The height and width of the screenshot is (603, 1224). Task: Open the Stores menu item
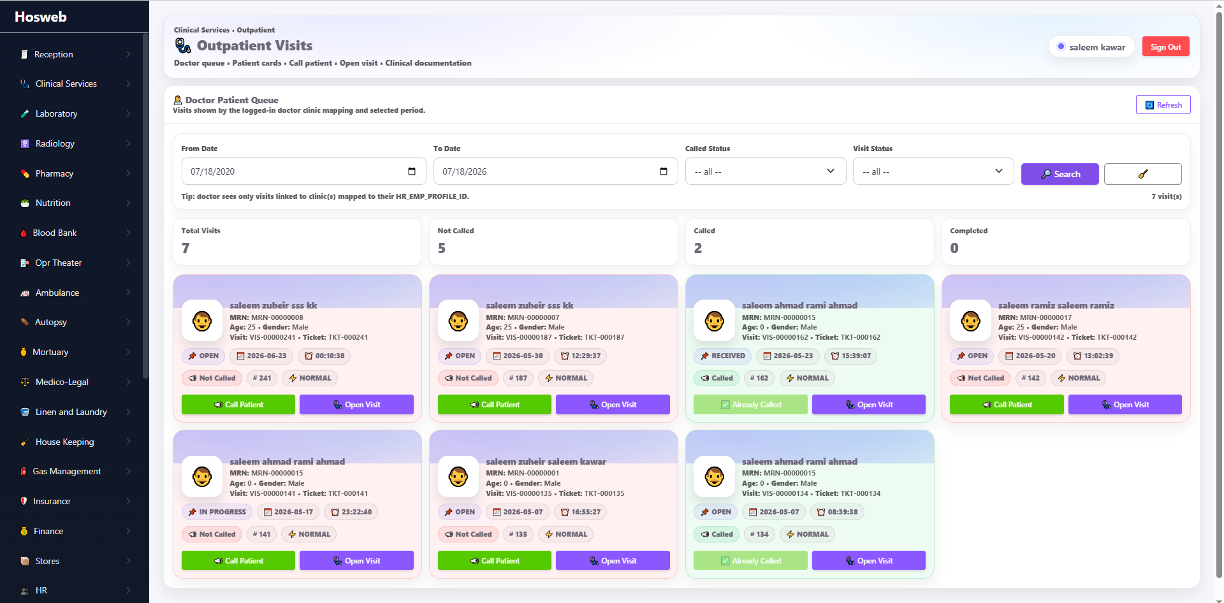point(75,561)
